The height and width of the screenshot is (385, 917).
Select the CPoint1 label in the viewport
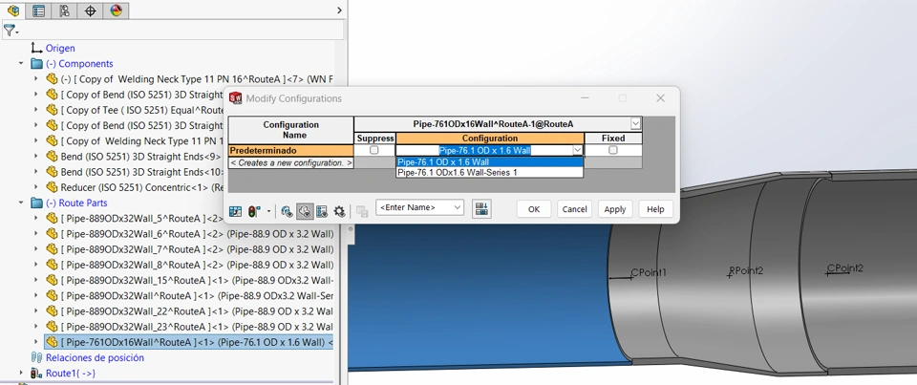click(649, 272)
